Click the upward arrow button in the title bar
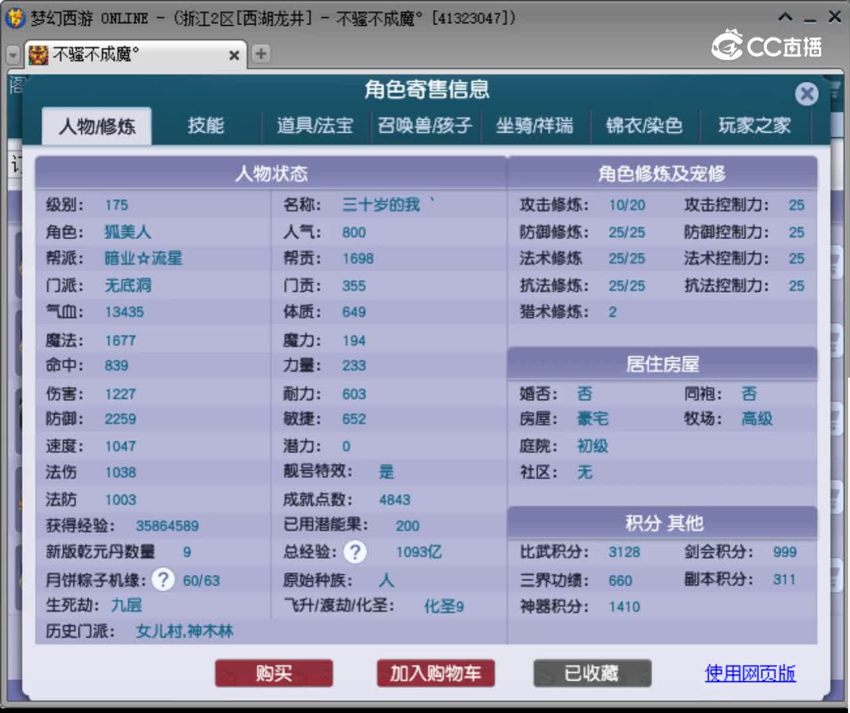Screen dimensions: 850x713 pyautogui.click(x=786, y=17)
